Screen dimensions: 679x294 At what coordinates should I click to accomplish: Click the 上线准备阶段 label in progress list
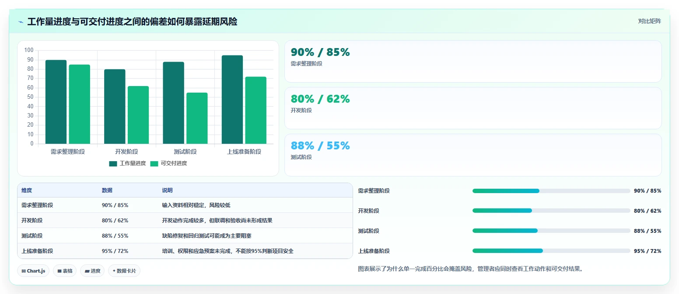coord(374,251)
